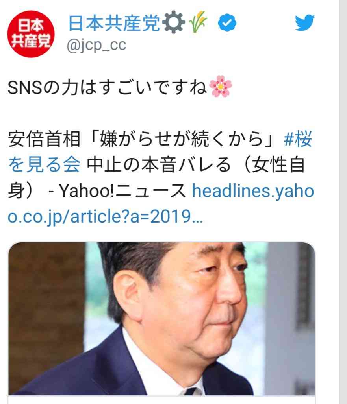Click the SNSの力はすごいですね text
The height and width of the screenshot is (404, 347).
(x=107, y=87)
